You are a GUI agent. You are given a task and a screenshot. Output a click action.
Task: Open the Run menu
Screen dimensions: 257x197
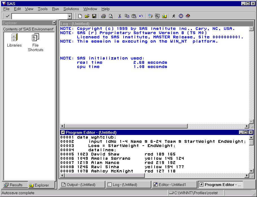tap(56, 9)
